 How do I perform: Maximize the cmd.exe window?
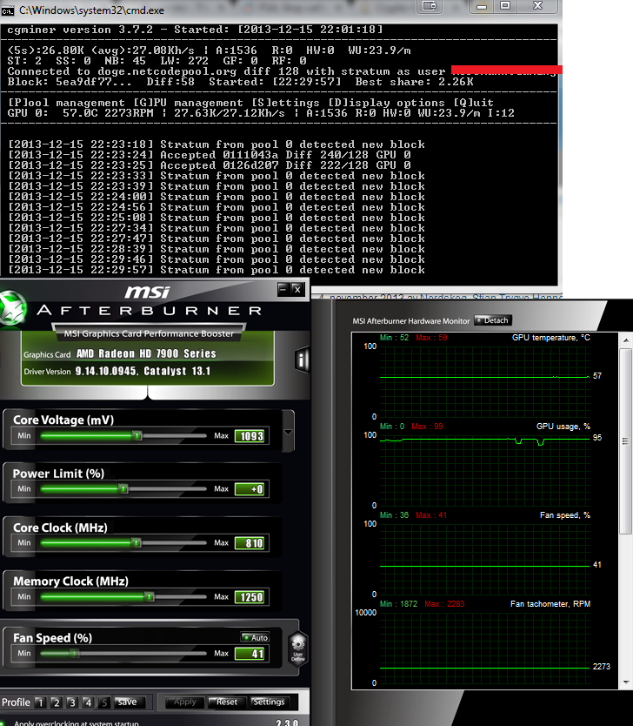[x=505, y=5]
